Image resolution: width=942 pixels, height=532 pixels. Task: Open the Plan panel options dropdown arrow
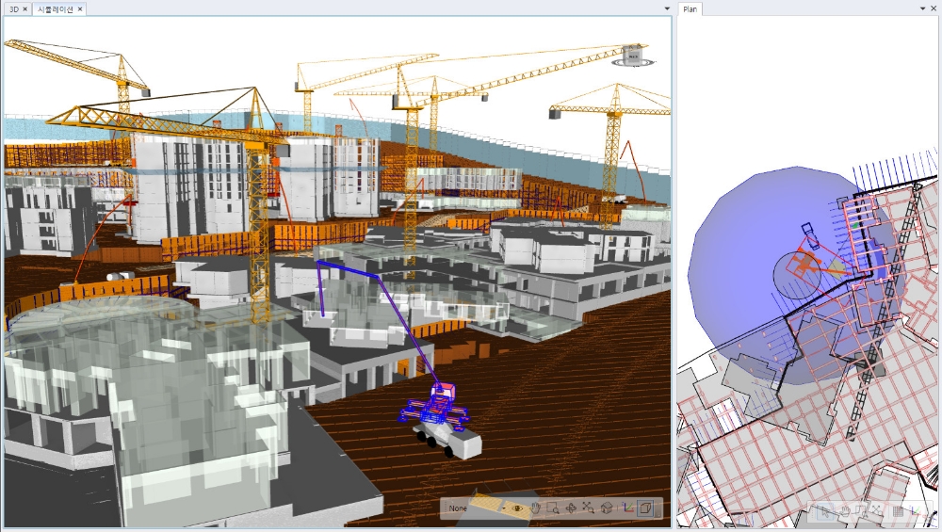pos(922,8)
